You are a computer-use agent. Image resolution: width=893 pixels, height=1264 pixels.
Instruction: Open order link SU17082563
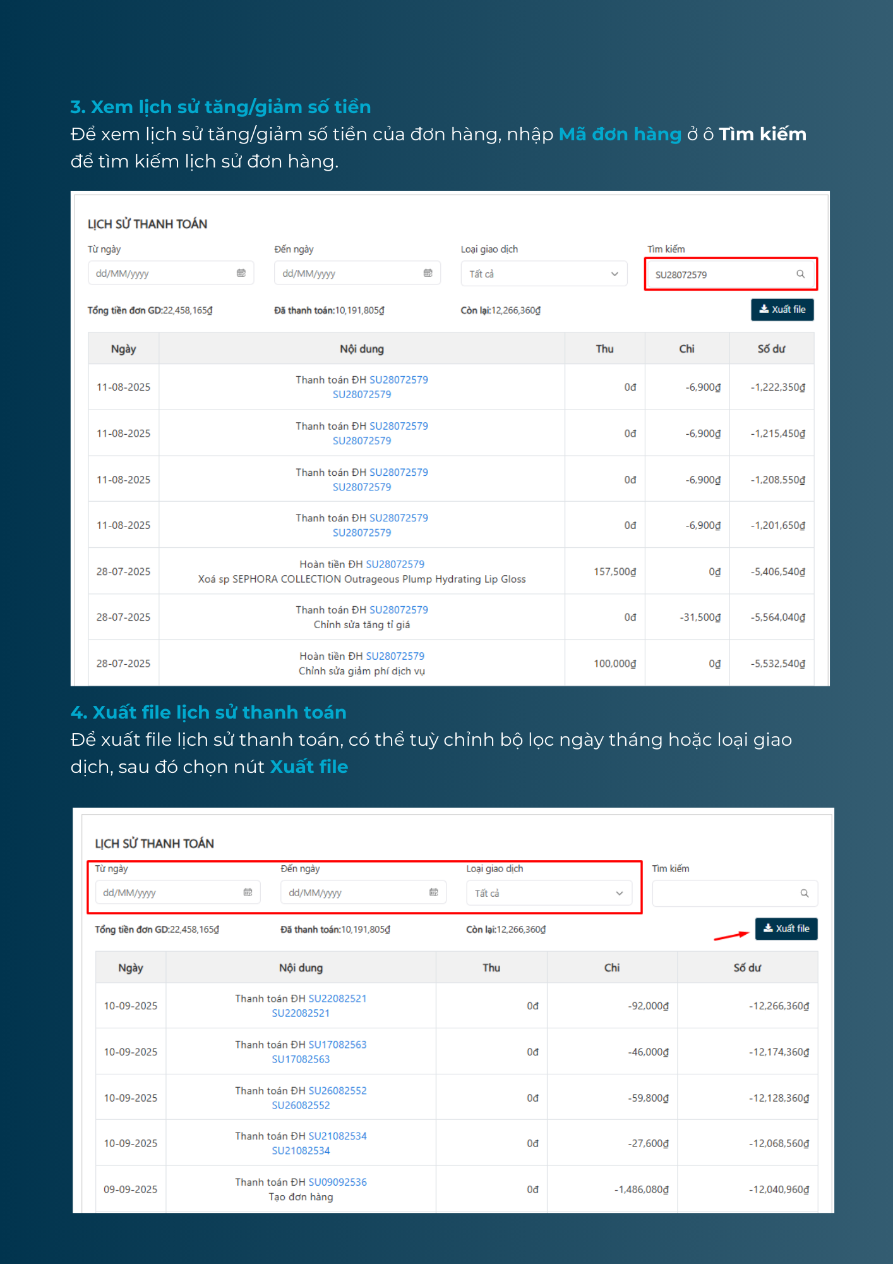[337, 1045]
